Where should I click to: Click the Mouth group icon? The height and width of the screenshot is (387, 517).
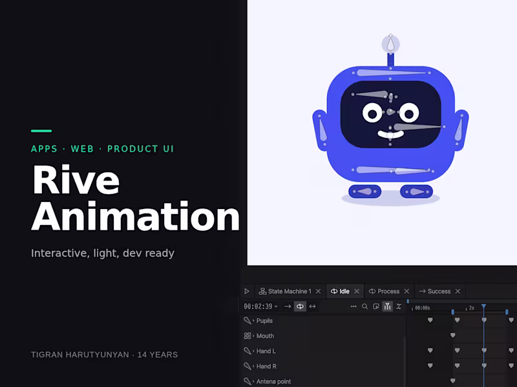(x=248, y=335)
